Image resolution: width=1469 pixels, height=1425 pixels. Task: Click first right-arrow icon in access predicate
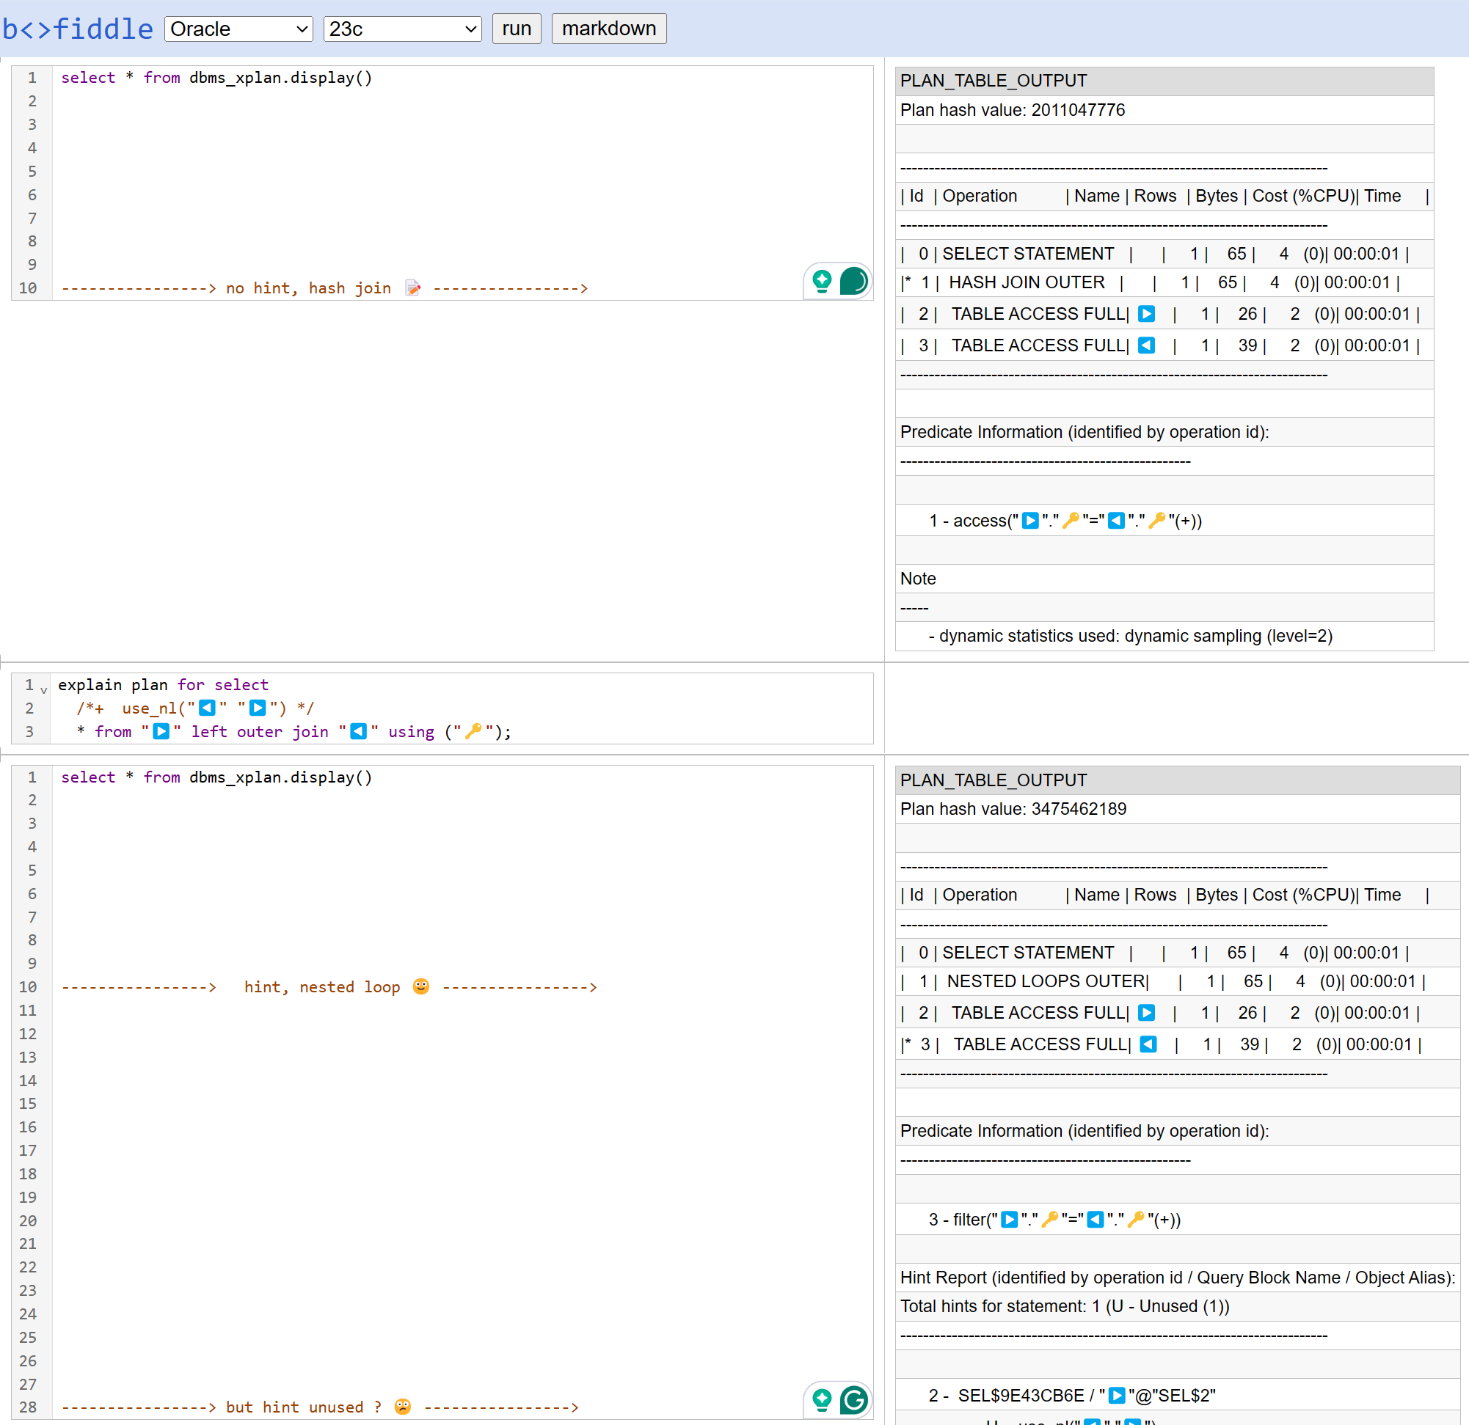[x=1030, y=520]
